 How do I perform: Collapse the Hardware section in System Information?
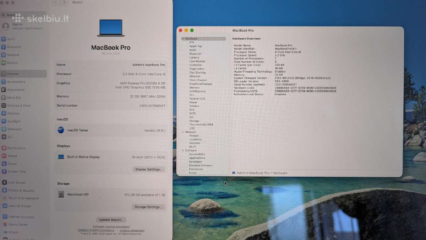(x=183, y=38)
